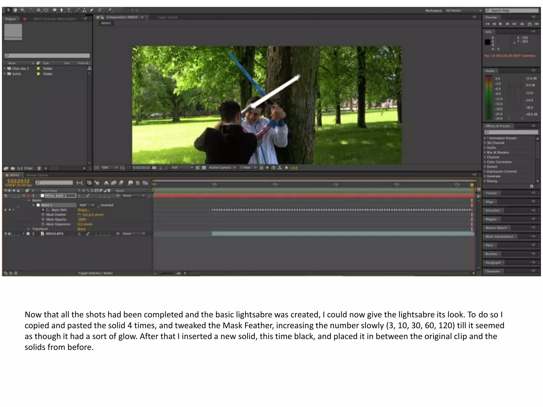The image size is (543, 407).
Task: Open the Active Camera dropdown
Action: [222, 168]
